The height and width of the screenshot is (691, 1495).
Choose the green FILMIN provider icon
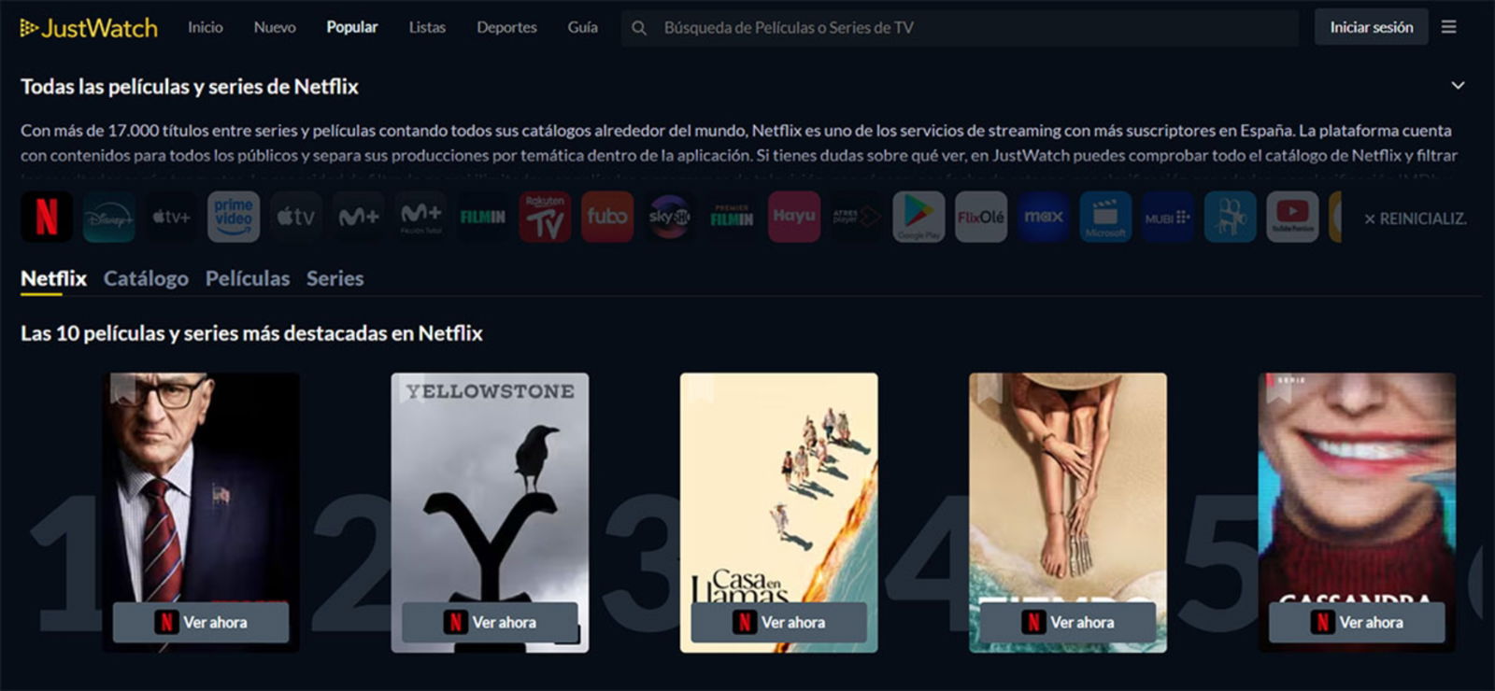(482, 217)
